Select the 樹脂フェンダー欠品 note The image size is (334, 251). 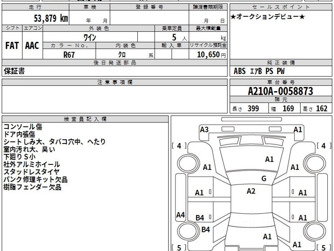coord(32,187)
